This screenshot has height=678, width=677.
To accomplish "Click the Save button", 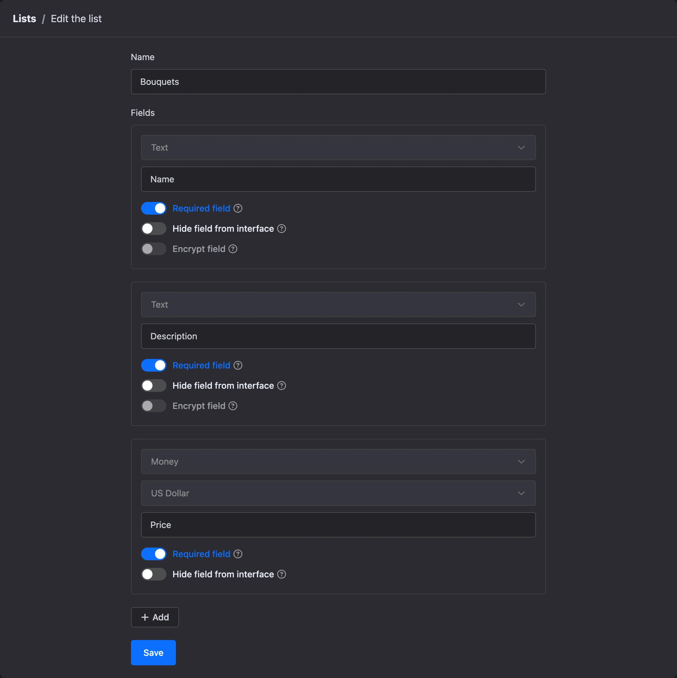I will (153, 653).
